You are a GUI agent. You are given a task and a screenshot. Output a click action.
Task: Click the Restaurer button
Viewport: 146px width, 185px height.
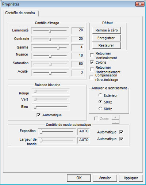[107, 45]
